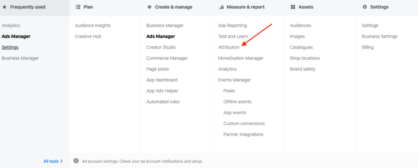Select the Create & manage header label

tap(173, 7)
